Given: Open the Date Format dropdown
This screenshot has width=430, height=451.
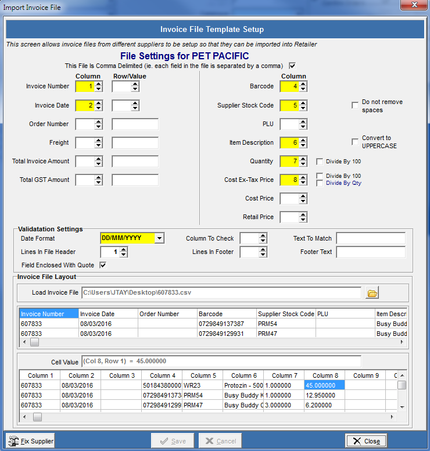Looking at the screenshot, I should point(159,238).
